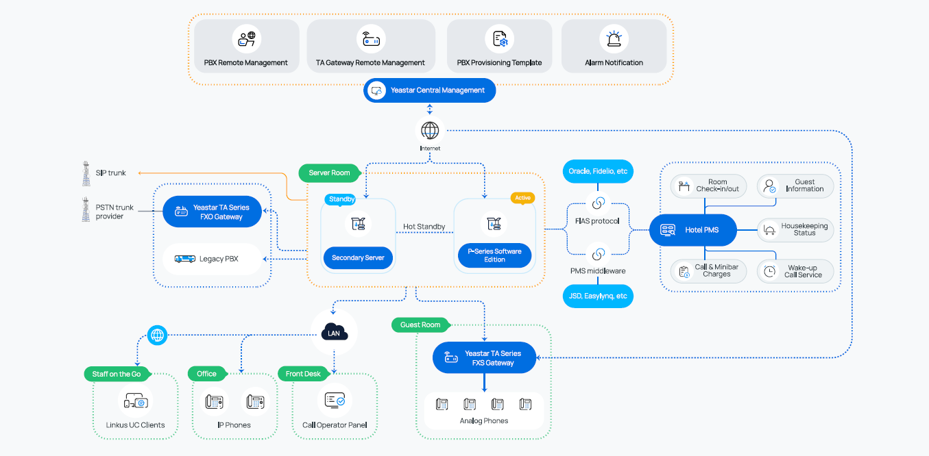
Task: Select the Call & Minibar Charges clipboard icon
Action: click(x=684, y=271)
